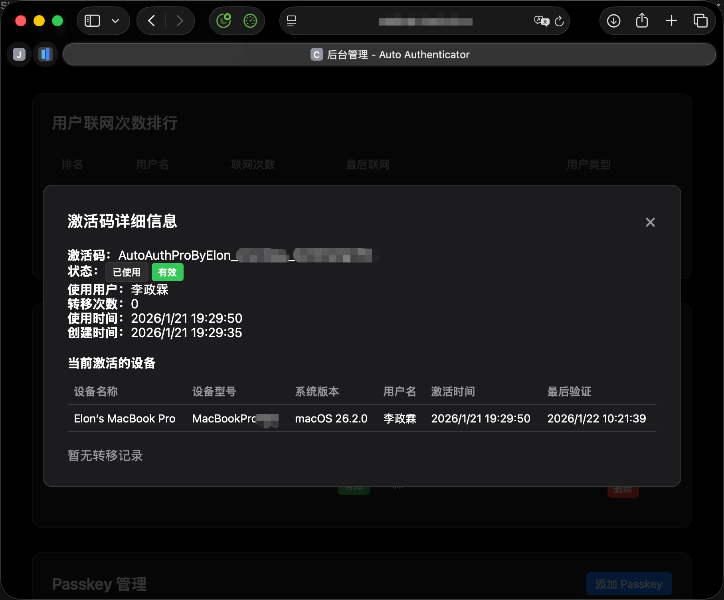Click the 最后验证 column header

tap(569, 391)
